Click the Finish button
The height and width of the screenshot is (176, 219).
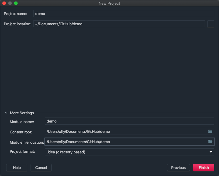click(203, 167)
